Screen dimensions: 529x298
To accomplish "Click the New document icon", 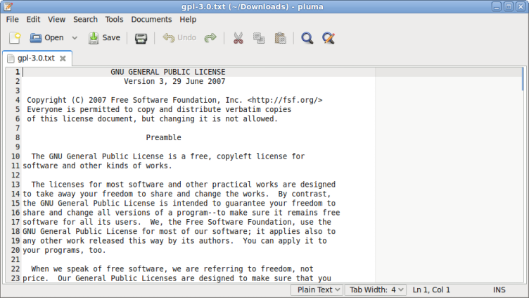I will 15,38.
